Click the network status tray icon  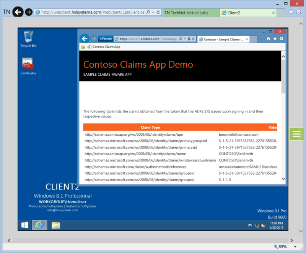click(x=257, y=226)
